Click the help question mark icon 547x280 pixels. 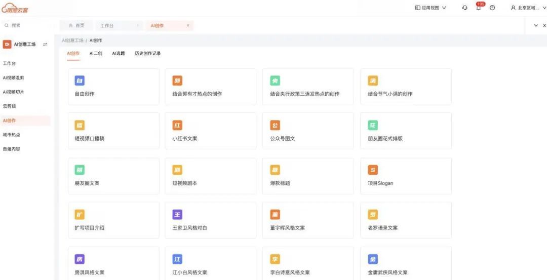492,8
